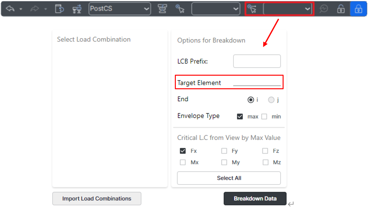This screenshot has height=210, width=368.
Task: Open the undo history dropdown arrow
Action: tap(21, 9)
